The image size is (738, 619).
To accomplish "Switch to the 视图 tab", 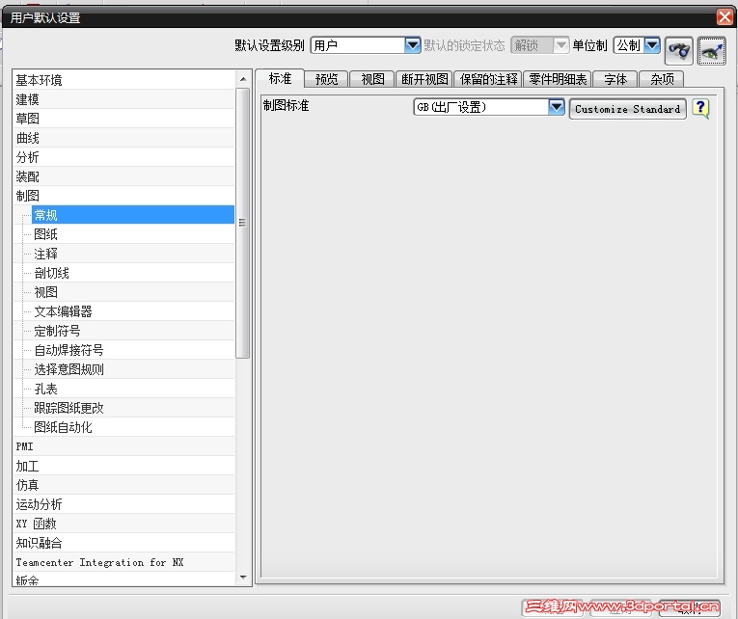I will [x=372, y=79].
